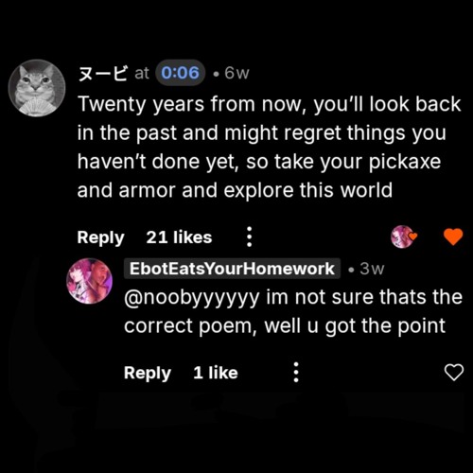Click the 6w comment age label
Image resolution: width=473 pixels, height=473 pixels.
tap(236, 74)
